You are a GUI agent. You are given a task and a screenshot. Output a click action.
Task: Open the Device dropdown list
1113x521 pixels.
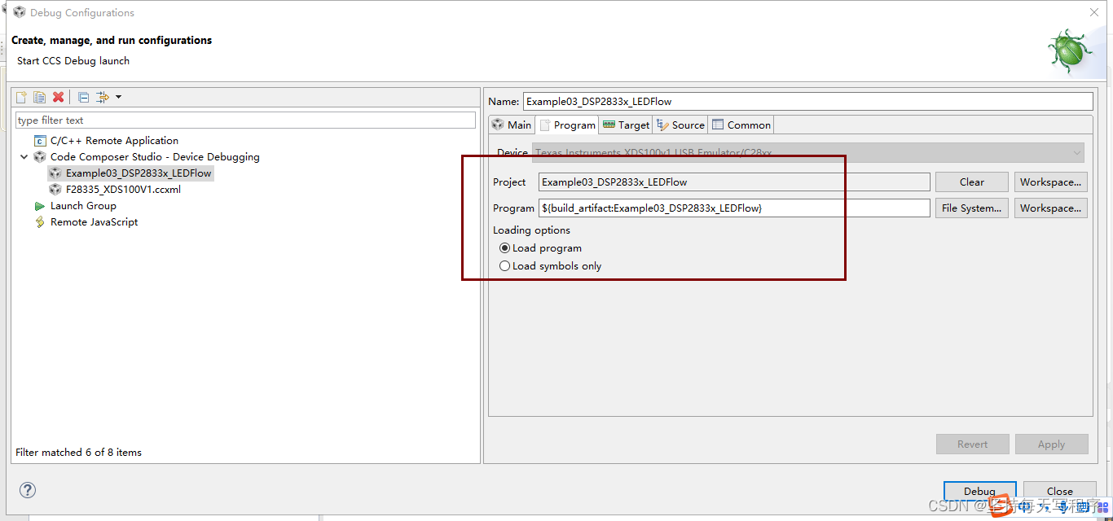coord(1078,152)
